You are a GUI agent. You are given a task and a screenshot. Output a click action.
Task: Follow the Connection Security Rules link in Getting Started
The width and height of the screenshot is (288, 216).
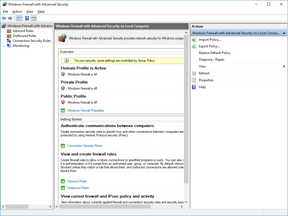point(85,146)
